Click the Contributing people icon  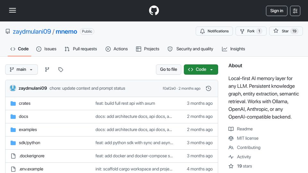231,147
